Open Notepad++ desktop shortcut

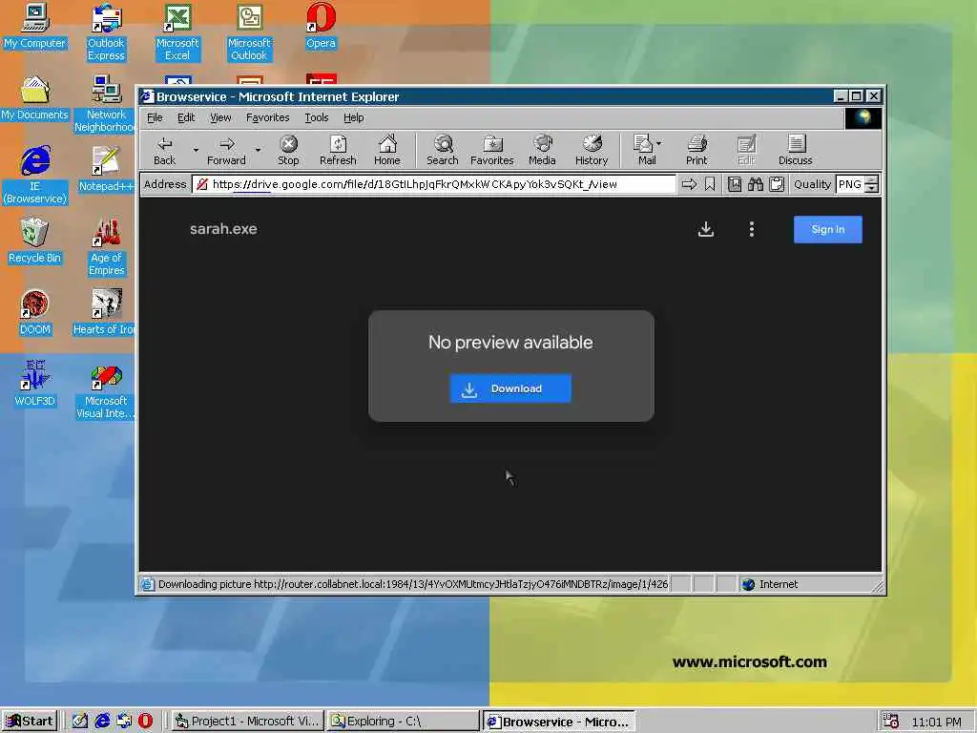pyautogui.click(x=106, y=170)
